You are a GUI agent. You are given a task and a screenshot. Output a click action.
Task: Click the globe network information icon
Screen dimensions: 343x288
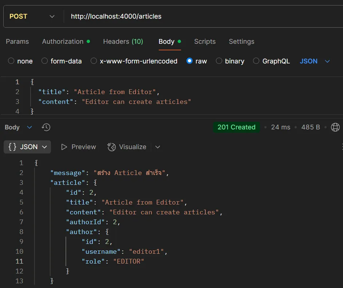click(x=335, y=127)
